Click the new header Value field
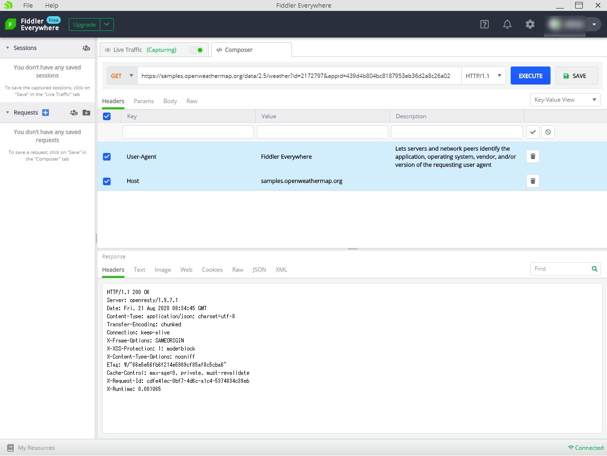 click(x=322, y=132)
